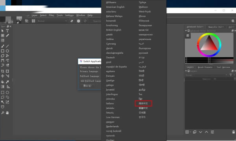Image resolution: width=236 pixels, height=141 pixels.
Task: Select the shape selection arrow tool
Action: pyautogui.click(x=2, y=31)
